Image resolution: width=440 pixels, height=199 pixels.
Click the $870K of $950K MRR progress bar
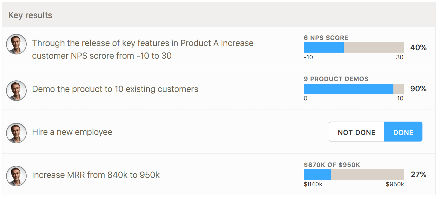[354, 175]
